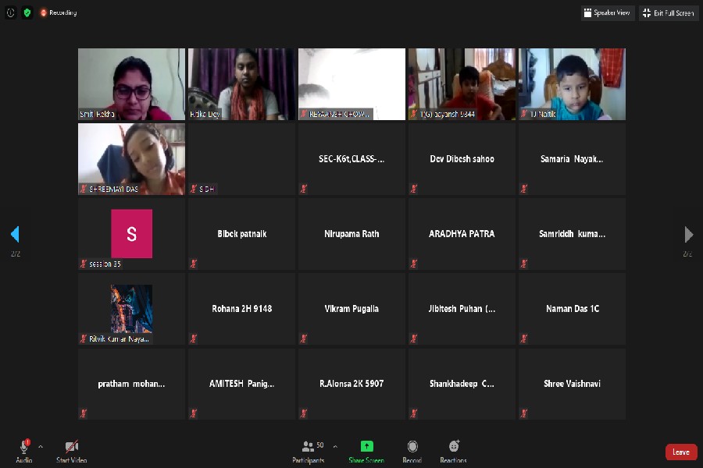The width and height of the screenshot is (703, 468).
Task: Click Exit Full Screen button
Action: pyautogui.click(x=668, y=12)
